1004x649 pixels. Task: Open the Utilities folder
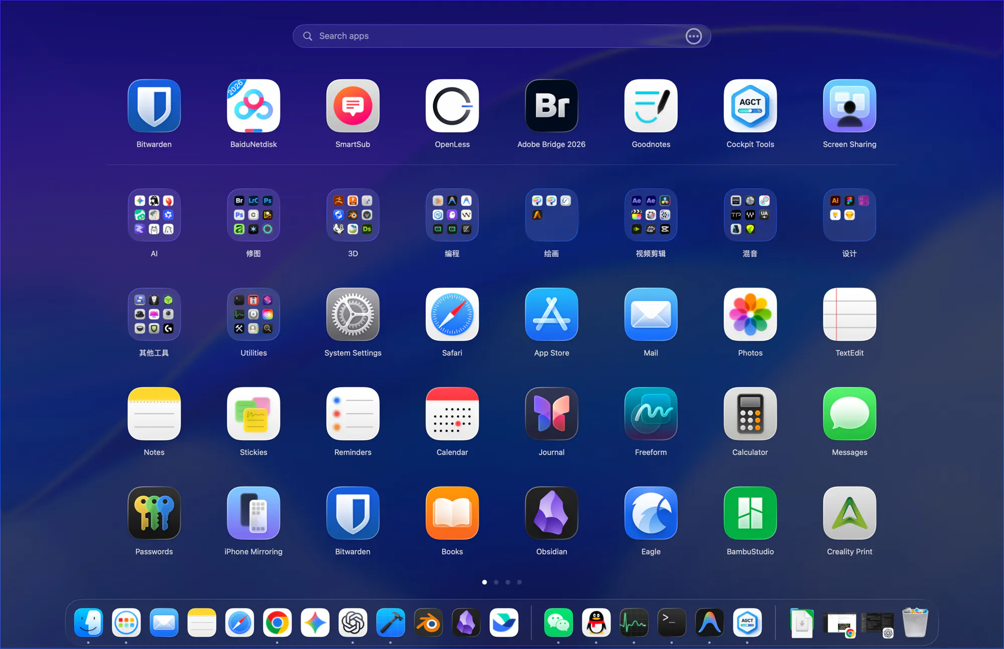[x=254, y=314]
